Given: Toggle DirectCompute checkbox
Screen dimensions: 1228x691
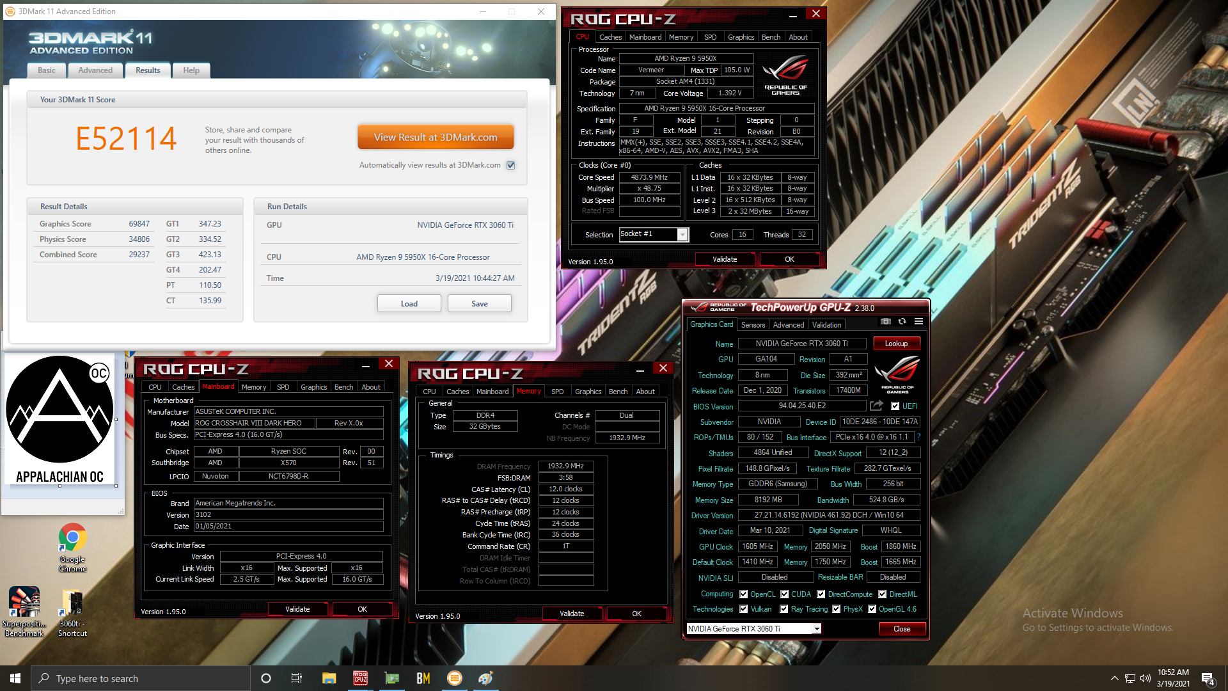Looking at the screenshot, I should tap(821, 594).
